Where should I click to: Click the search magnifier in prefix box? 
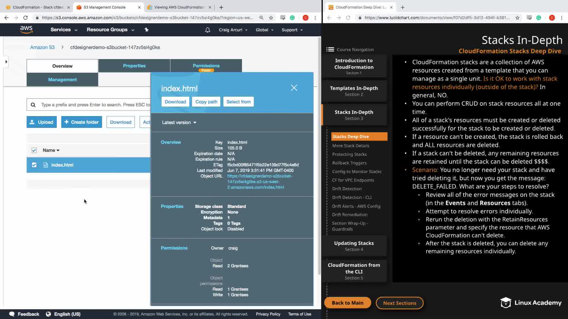click(x=33, y=105)
